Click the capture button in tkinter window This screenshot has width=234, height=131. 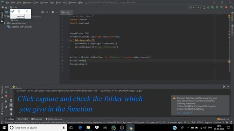pyautogui.click(x=20, y=16)
